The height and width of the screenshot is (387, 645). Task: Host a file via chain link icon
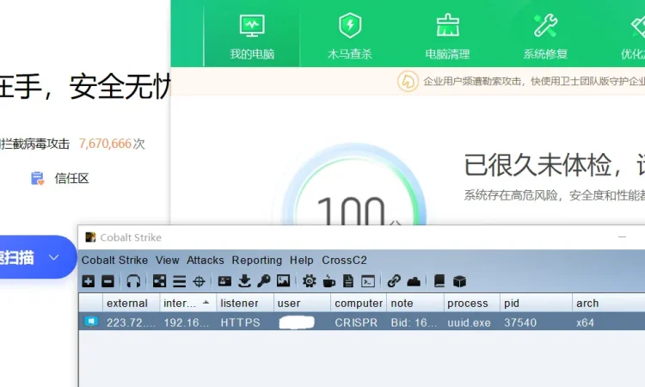pos(394,281)
